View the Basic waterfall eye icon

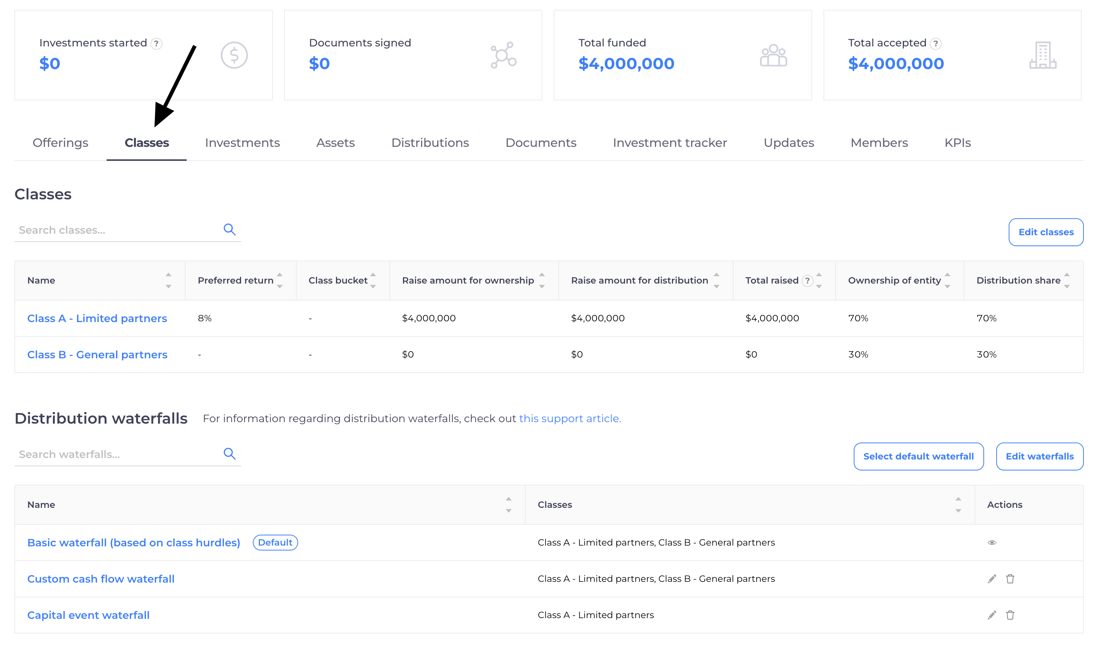tap(991, 543)
